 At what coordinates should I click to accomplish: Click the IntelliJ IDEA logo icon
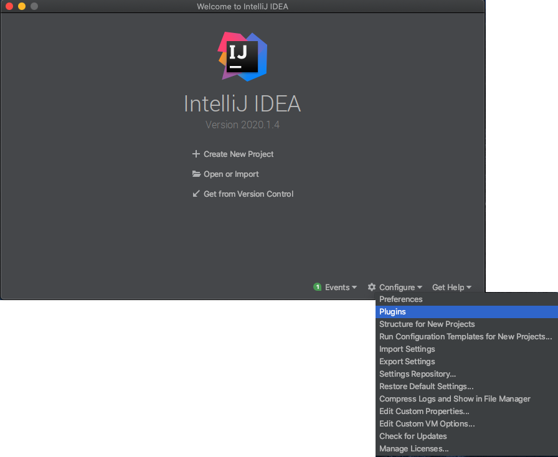tap(242, 57)
